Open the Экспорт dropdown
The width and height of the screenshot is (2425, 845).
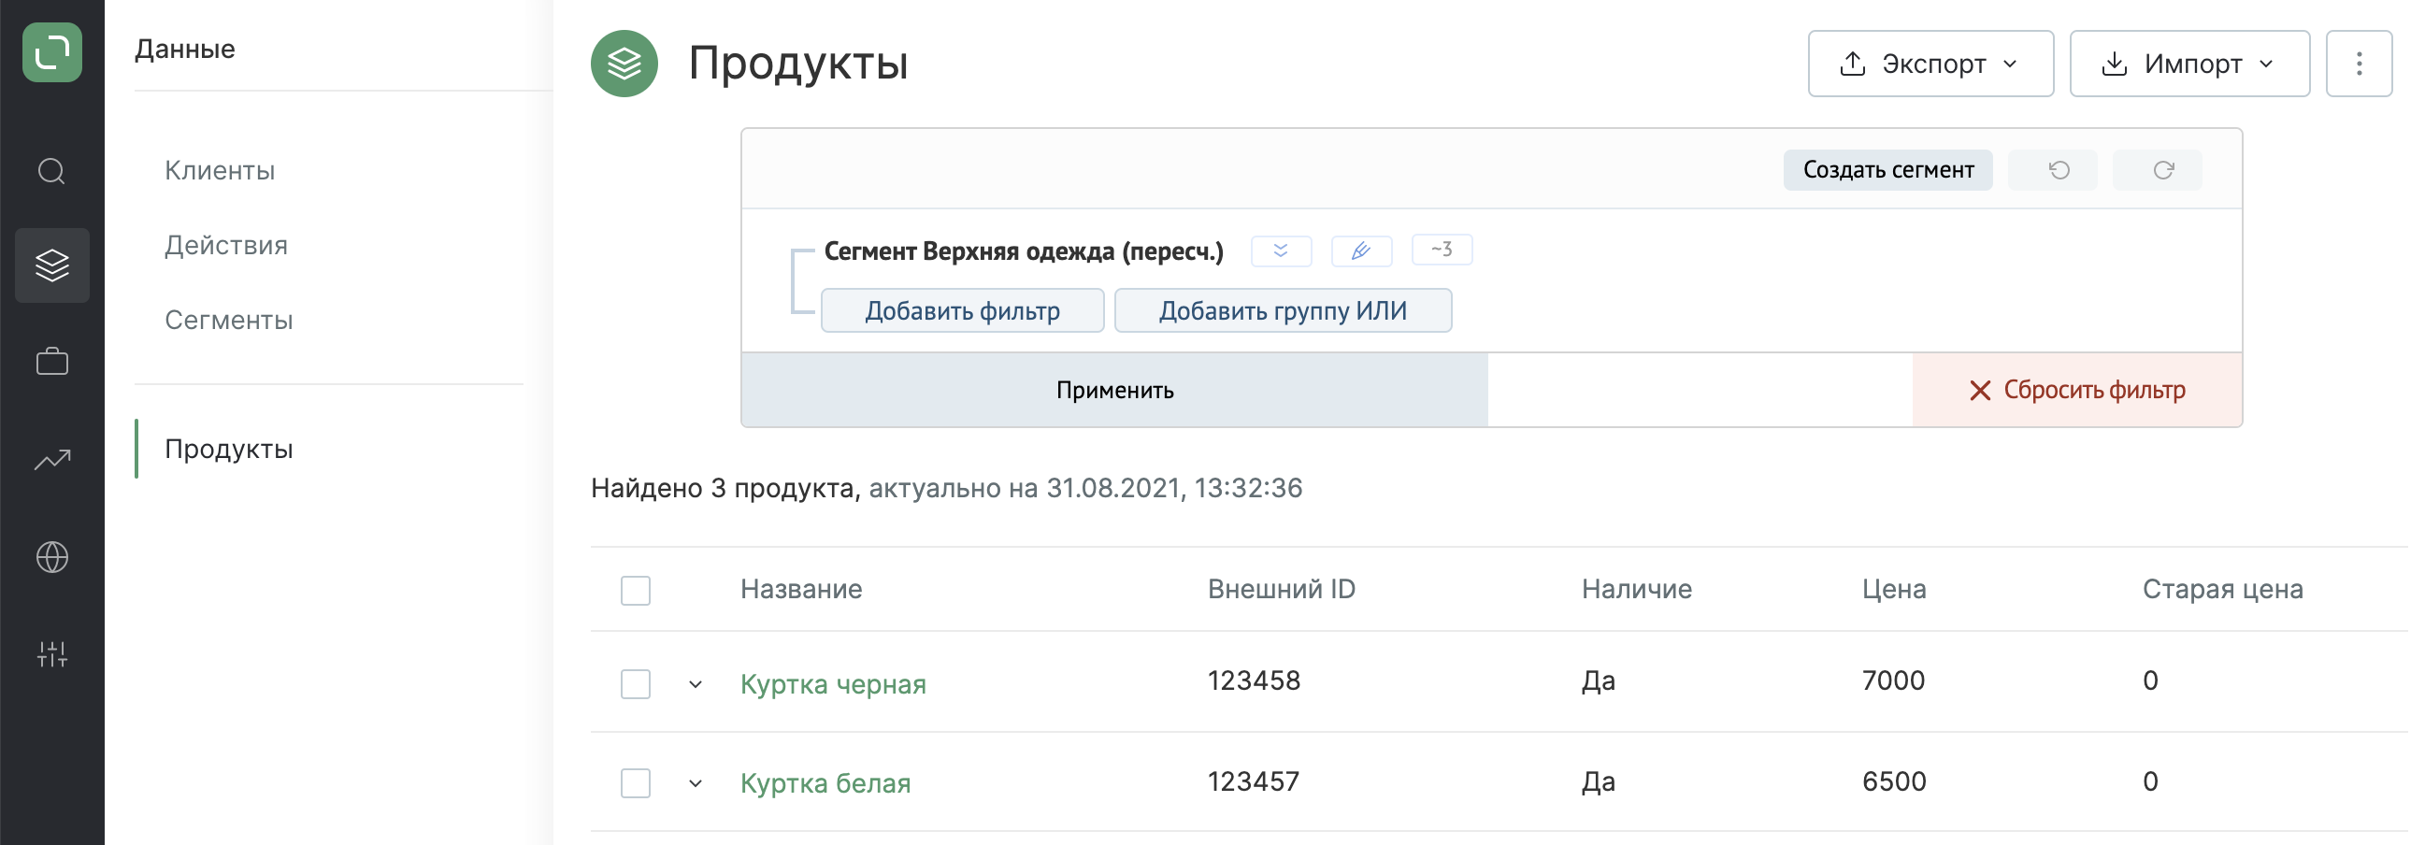pyautogui.click(x=1930, y=64)
